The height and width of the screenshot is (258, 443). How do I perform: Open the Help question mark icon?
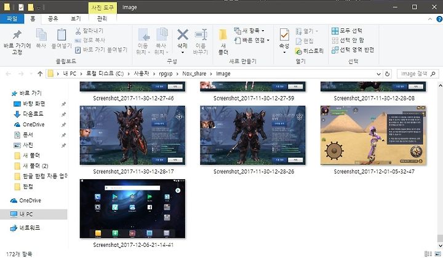tap(439, 19)
